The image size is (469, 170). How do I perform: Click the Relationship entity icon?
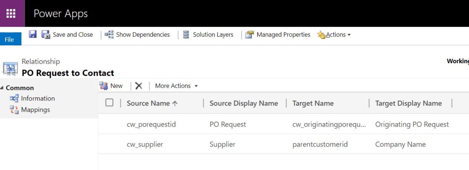pyautogui.click(x=10, y=68)
